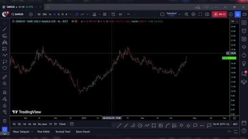
Task: Select the 1s timeframe
Action: click(x=50, y=14)
